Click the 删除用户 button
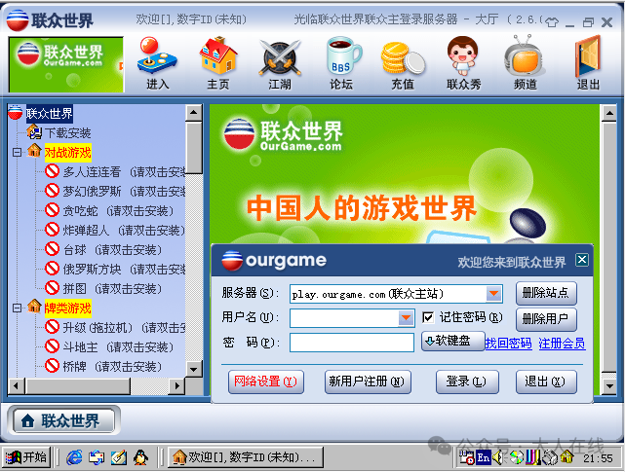The height and width of the screenshot is (472, 625). pyautogui.click(x=546, y=319)
